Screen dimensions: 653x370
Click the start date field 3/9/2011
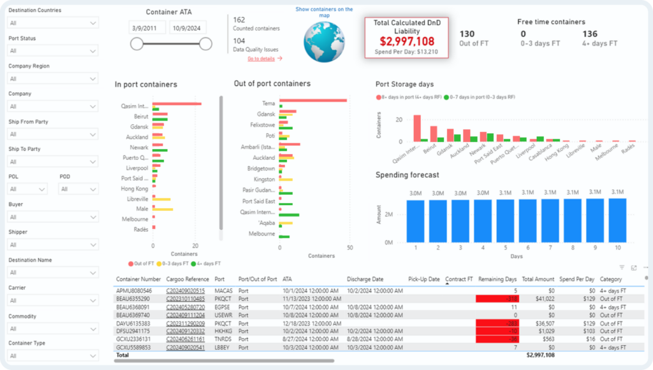[147, 28]
